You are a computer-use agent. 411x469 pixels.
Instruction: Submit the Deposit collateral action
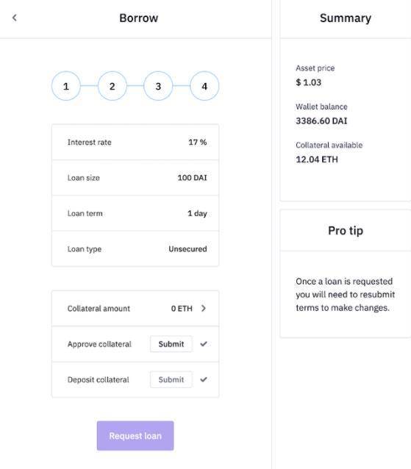click(x=171, y=379)
